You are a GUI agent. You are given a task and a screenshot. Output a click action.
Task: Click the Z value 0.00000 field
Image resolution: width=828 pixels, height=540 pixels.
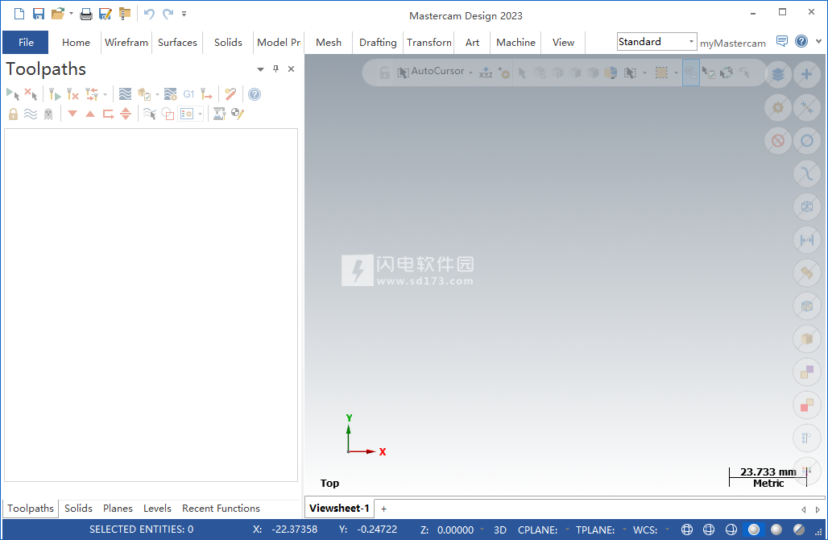click(455, 530)
